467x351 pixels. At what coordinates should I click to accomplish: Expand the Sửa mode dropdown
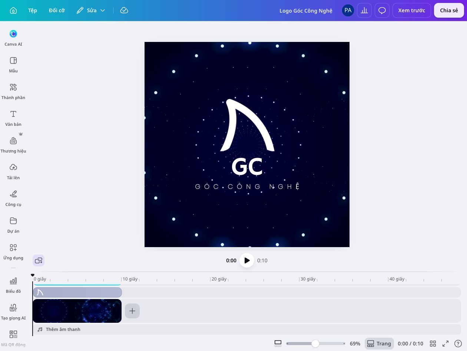(91, 10)
